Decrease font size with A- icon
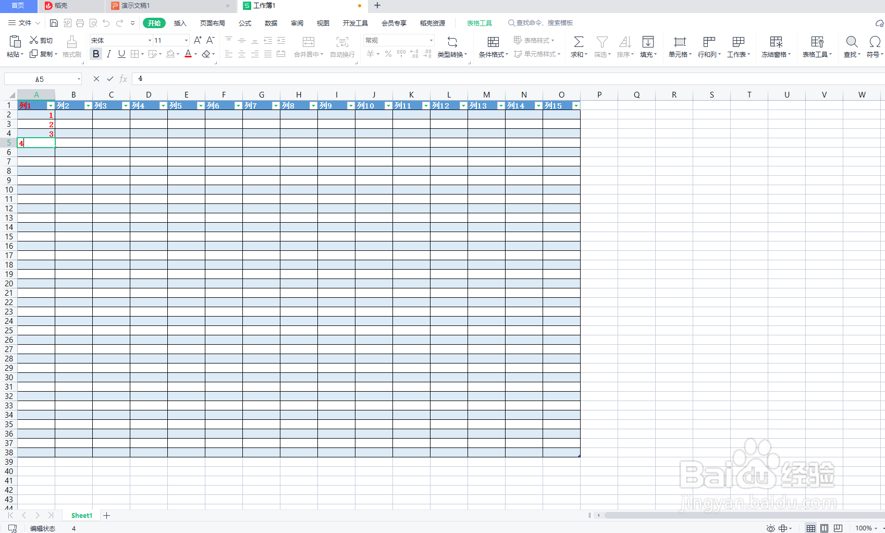Image resolution: width=885 pixels, height=533 pixels. (211, 40)
